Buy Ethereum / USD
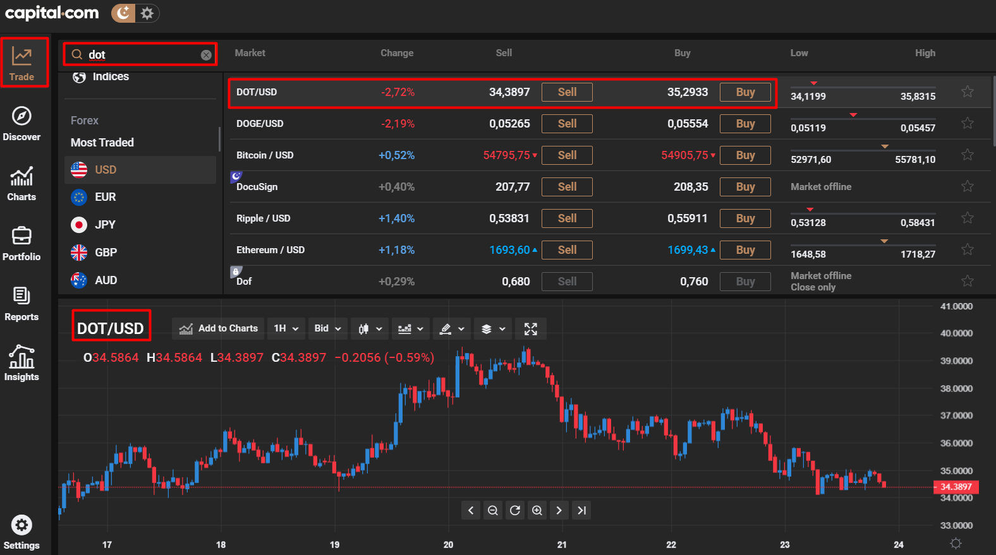The height and width of the screenshot is (555, 996). (x=745, y=250)
